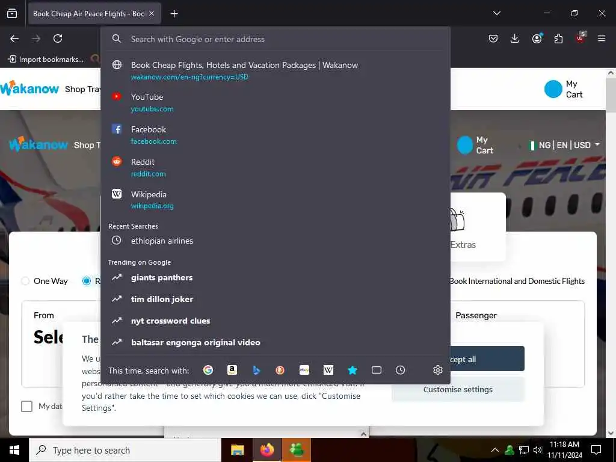Open the network tray icon

524,450
